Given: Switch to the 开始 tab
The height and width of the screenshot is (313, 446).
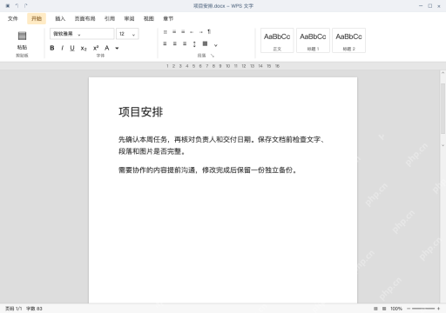Looking at the screenshot, I should 37,18.
